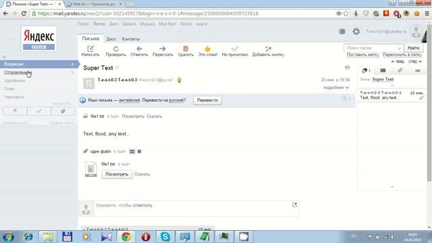Click the Найти search button

414,48
